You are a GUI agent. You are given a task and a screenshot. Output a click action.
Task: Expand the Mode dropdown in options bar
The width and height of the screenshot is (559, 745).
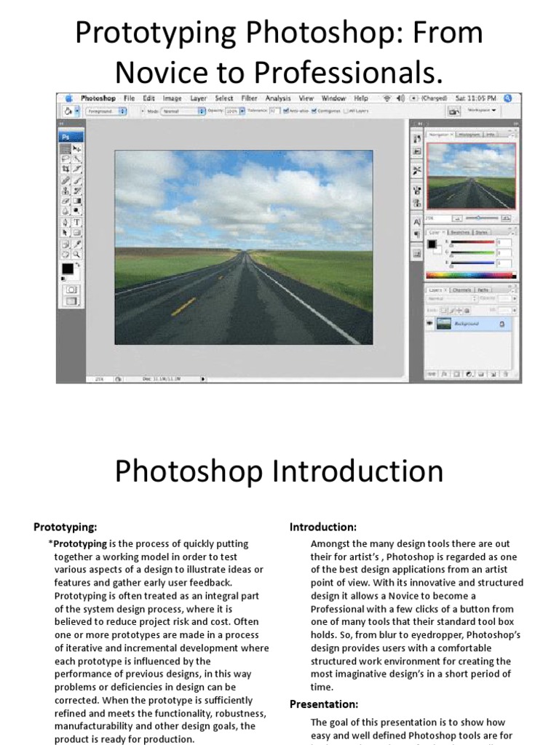click(182, 111)
